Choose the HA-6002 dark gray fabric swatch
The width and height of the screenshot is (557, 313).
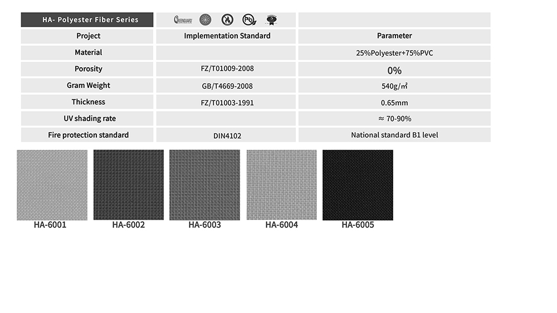click(x=128, y=185)
